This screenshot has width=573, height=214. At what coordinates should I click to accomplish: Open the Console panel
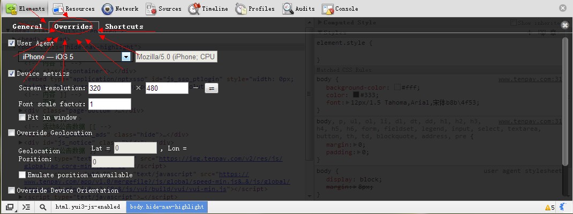pos(340,9)
